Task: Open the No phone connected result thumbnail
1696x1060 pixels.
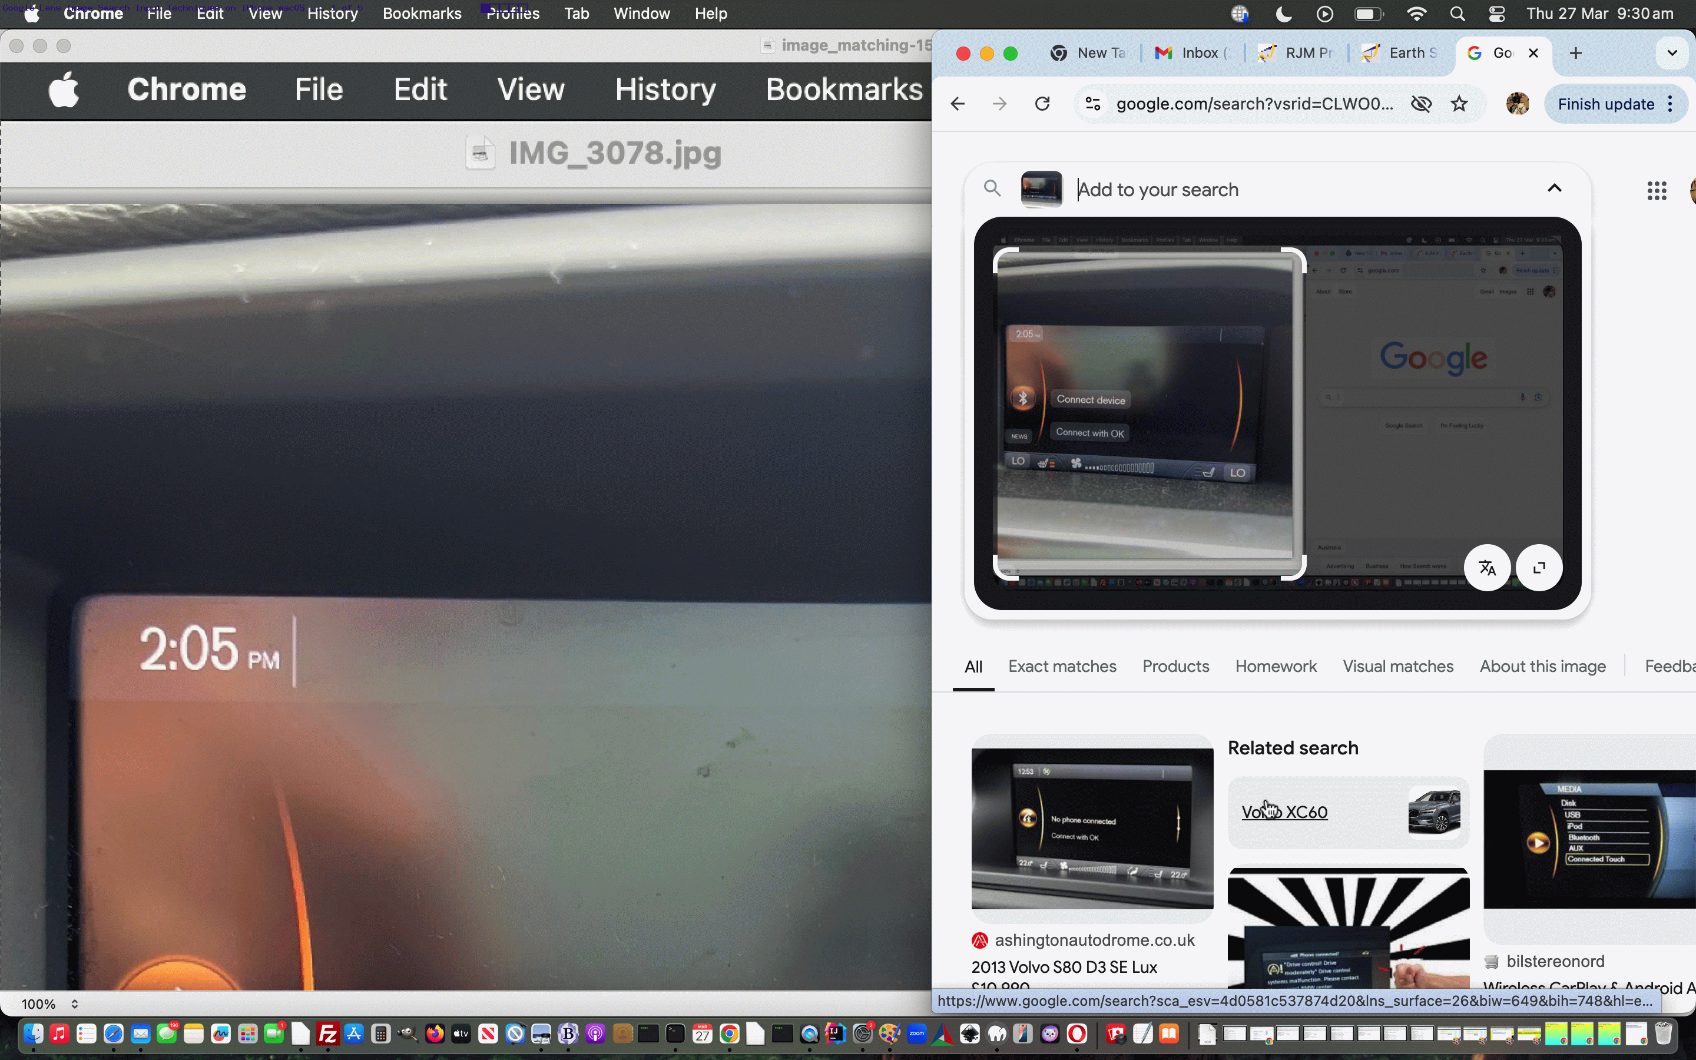Action: pos(1092,829)
